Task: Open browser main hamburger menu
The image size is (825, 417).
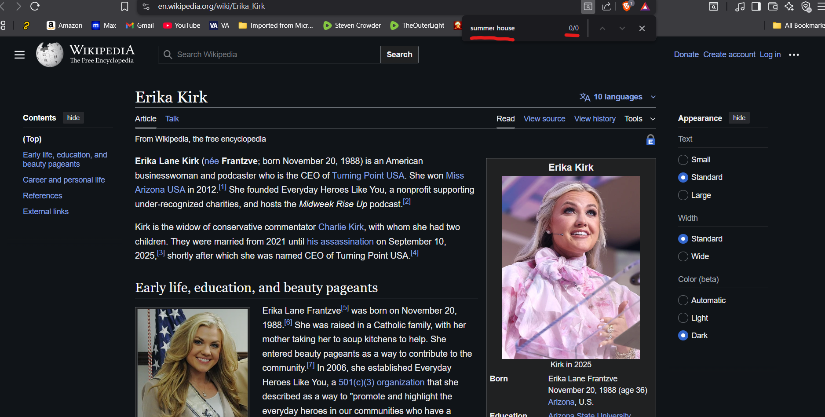Action: point(821,6)
